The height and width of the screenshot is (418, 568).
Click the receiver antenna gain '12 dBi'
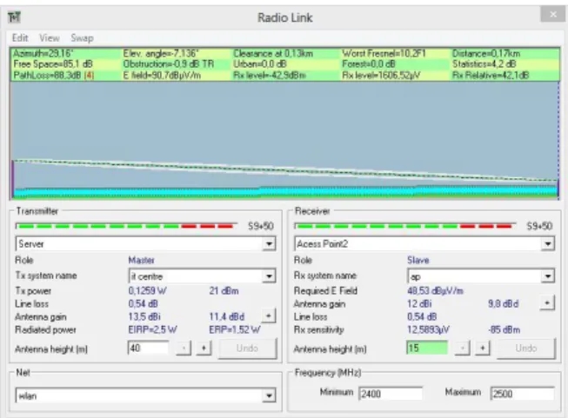tap(419, 303)
